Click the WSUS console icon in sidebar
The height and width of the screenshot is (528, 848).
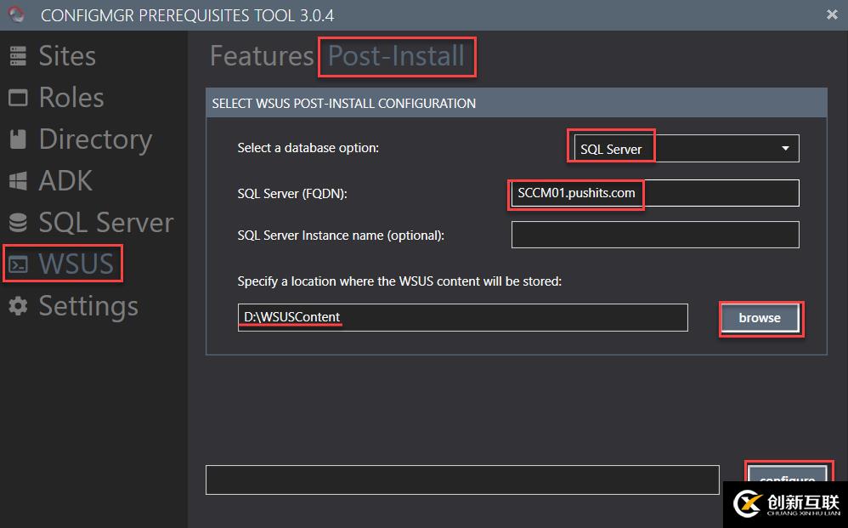(19, 264)
